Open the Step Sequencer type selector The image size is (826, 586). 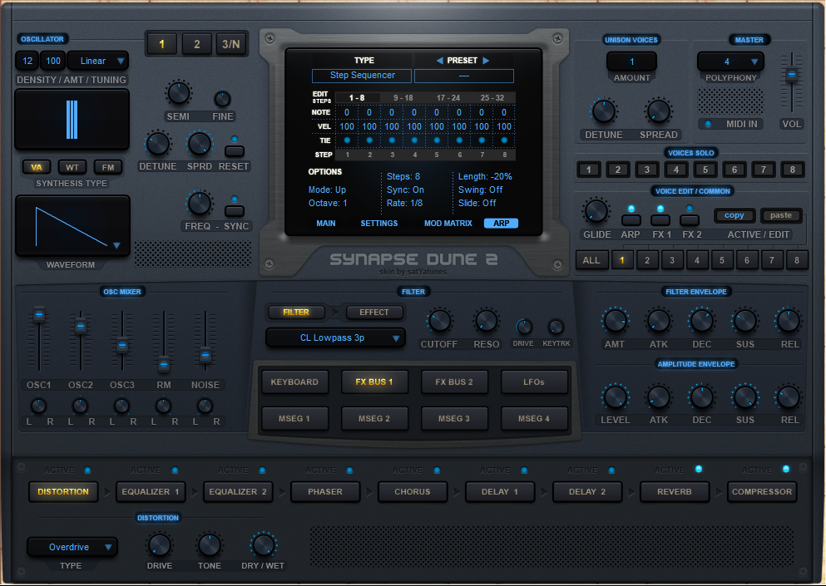point(362,76)
